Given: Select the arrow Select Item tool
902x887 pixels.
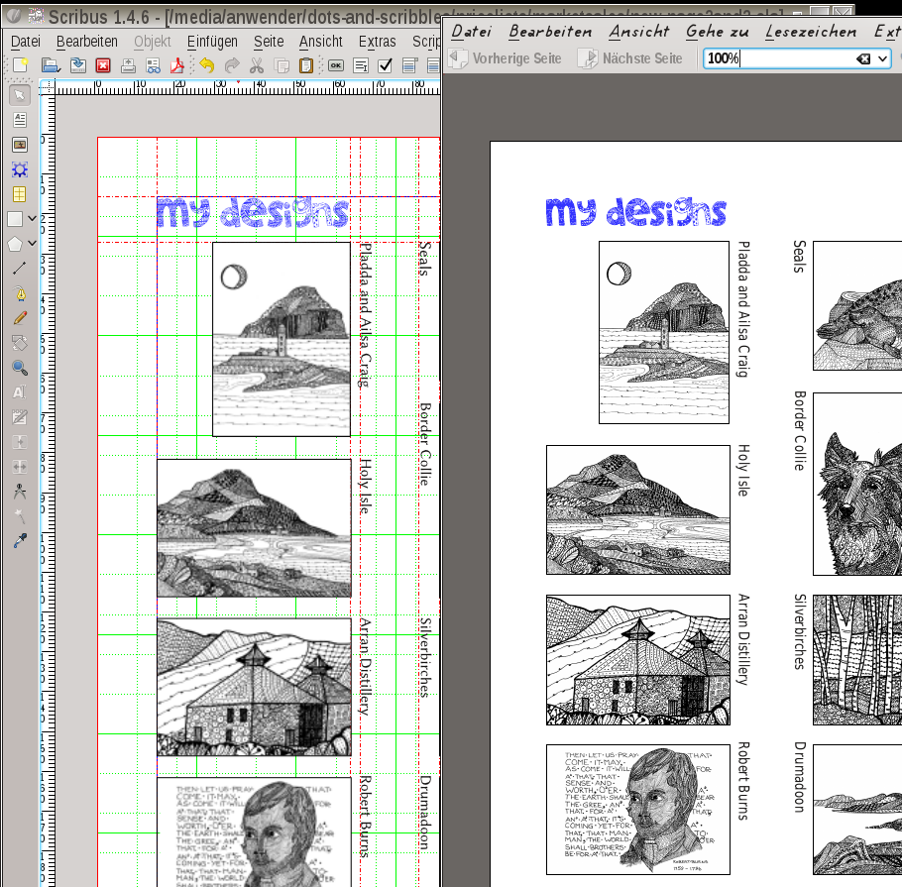Looking at the screenshot, I should [20, 95].
